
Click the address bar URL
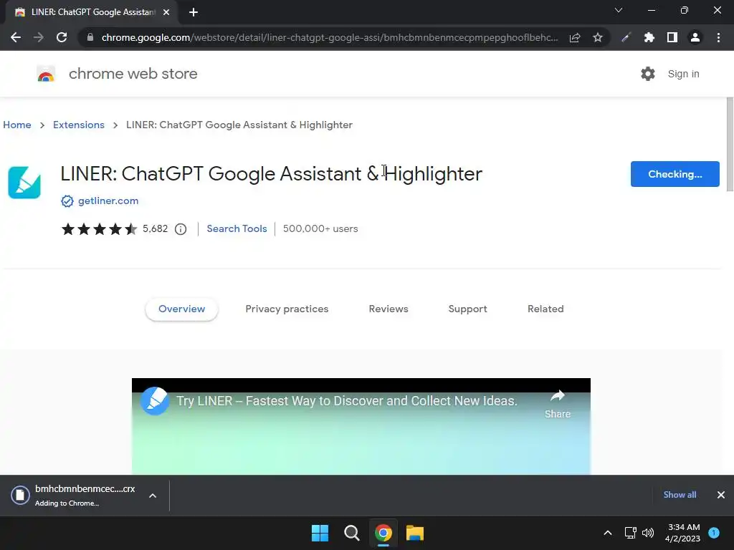[330, 37]
